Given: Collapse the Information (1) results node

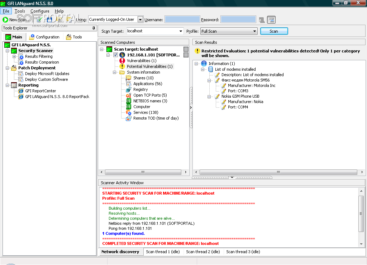Looking at the screenshot, I should pyautogui.click(x=196, y=64).
